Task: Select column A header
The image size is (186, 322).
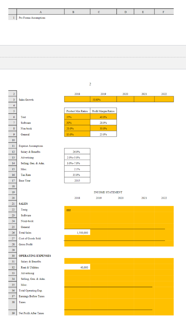Action: (x=41, y=12)
